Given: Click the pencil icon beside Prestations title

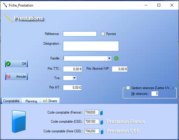Looking at the screenshot, I should pyautogui.click(x=9, y=18).
